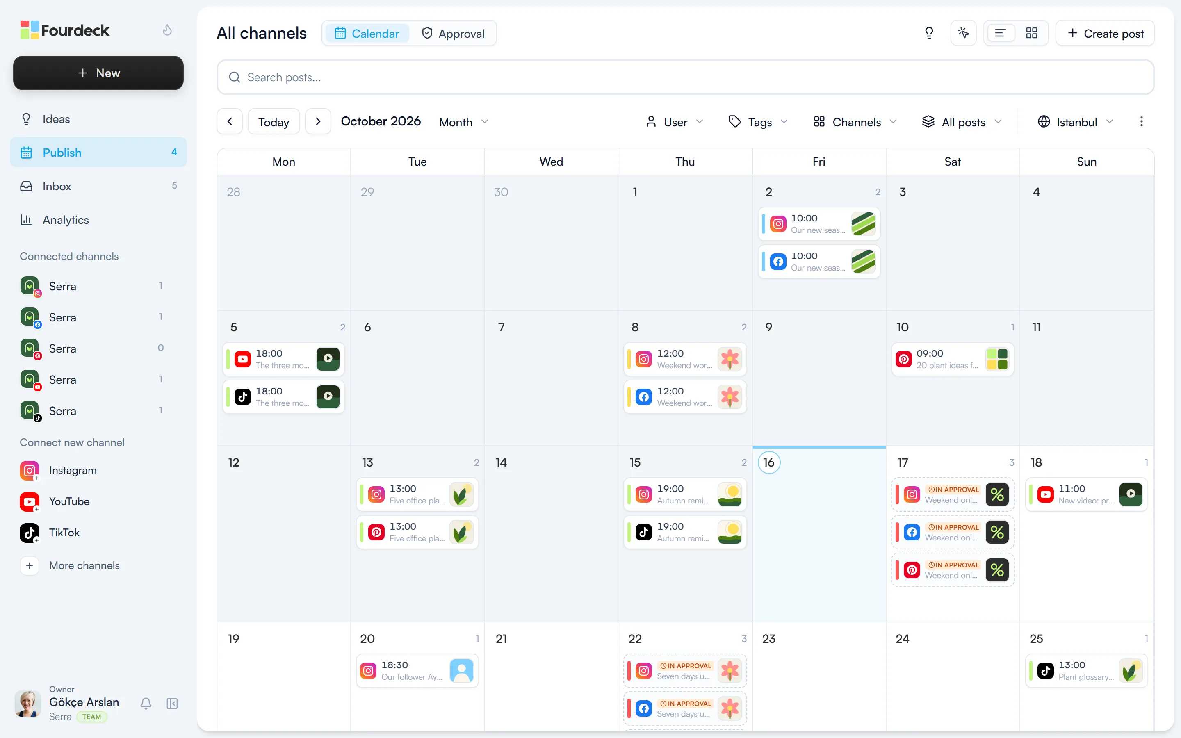The width and height of the screenshot is (1181, 738).
Task: Select today's date 16 in calendar
Action: click(768, 462)
